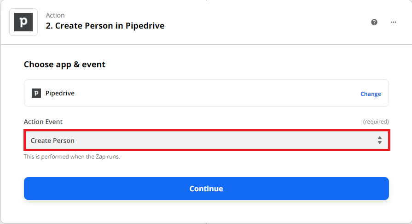Click the Action label above step title
The width and height of the screenshot is (412, 224).
(x=55, y=15)
